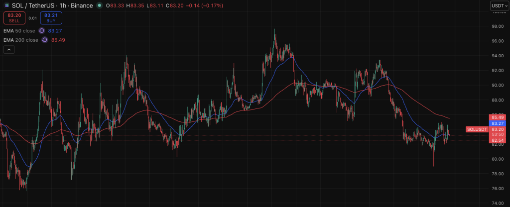Click the EMA 200 value 85.49 in legend
Image resolution: width=510 pixels, height=207 pixels.
[58, 40]
